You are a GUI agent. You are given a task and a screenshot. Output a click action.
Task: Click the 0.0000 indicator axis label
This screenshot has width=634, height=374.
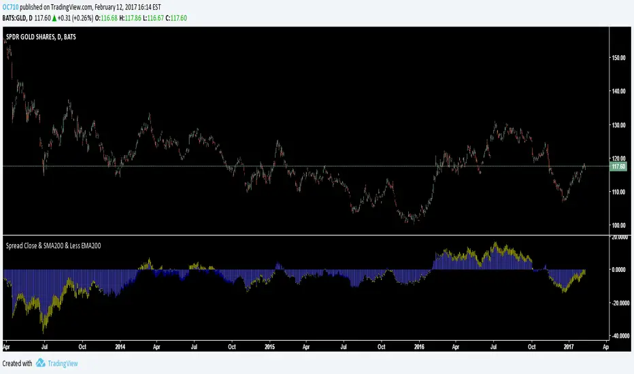tap(620, 270)
